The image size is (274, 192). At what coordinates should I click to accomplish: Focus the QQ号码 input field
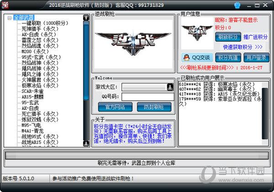148,97
